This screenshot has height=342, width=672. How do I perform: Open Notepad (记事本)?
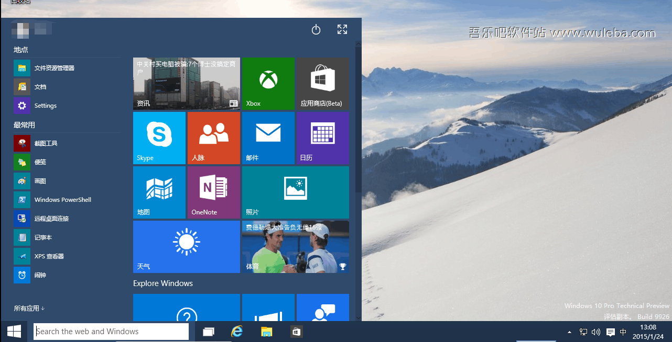click(67, 237)
